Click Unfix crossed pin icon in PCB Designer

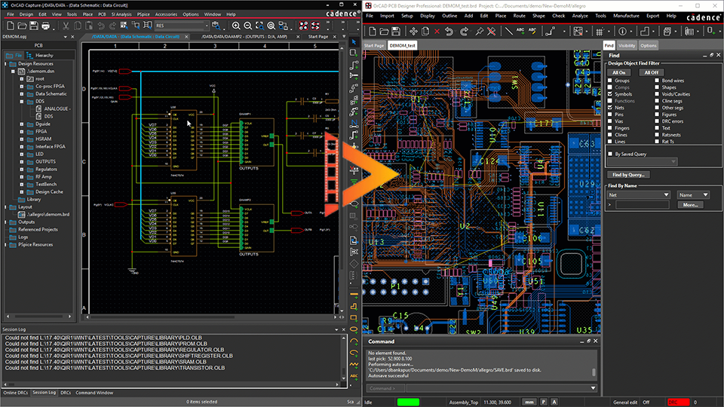[x=491, y=32]
